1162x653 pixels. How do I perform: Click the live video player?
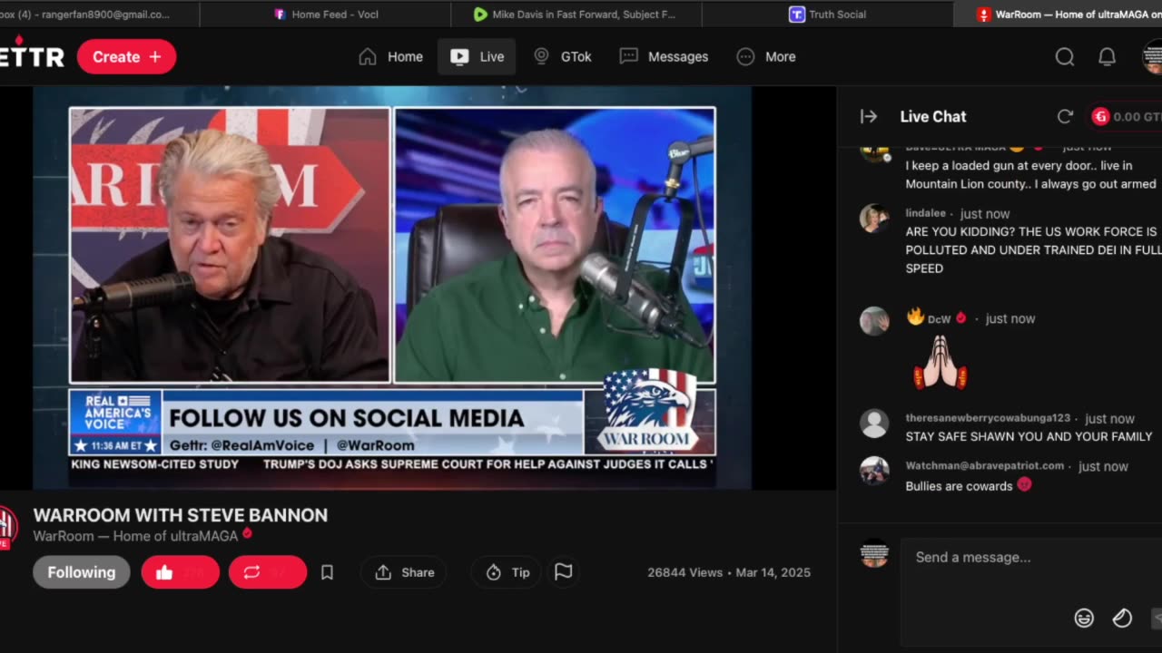(x=392, y=288)
